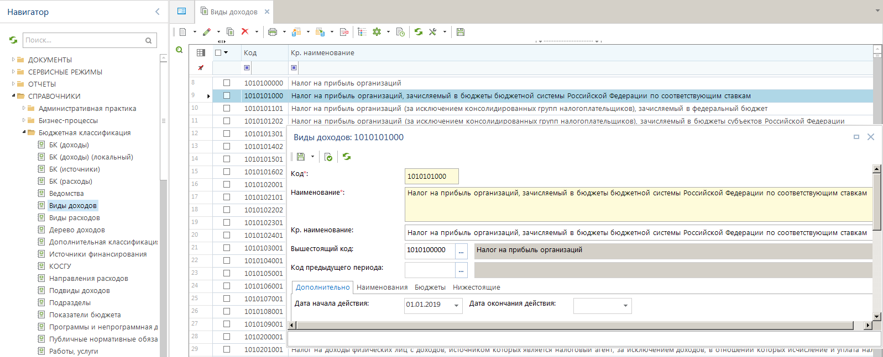The height and width of the screenshot is (357, 883).
Task: Collapse the СПРАВОЧНИКИ tree node
Action: click(x=13, y=96)
